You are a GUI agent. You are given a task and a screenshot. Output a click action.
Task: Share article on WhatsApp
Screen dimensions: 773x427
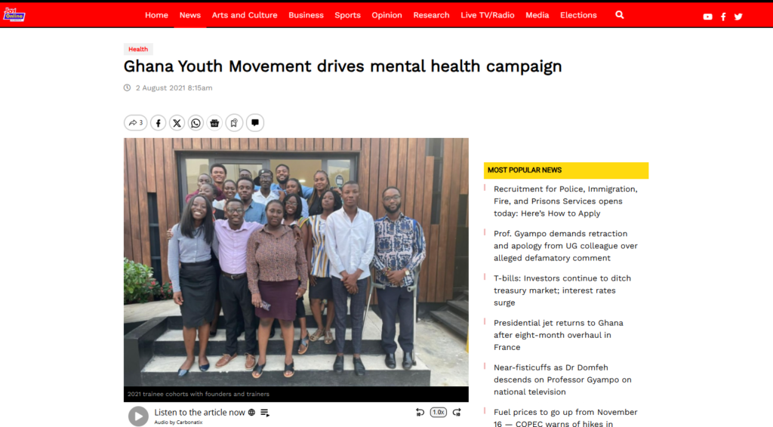[x=196, y=123]
